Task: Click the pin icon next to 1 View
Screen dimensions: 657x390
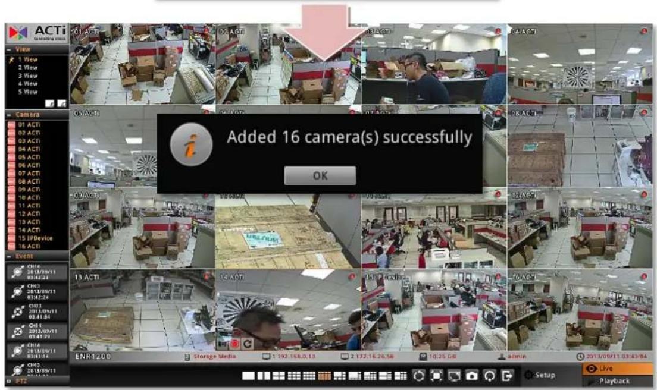Action: coord(11,60)
